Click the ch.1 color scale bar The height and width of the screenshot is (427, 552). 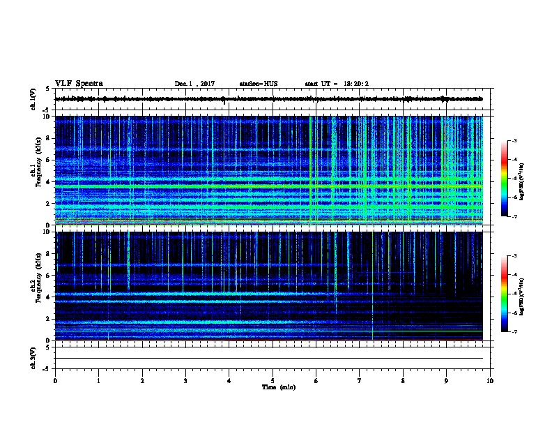504,179
